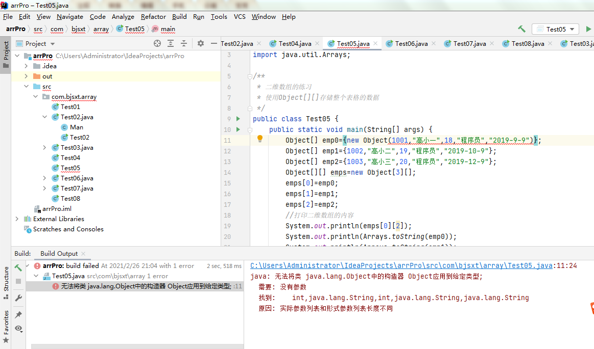
Task: Rebuild using the build panel hammer icon
Action: click(x=18, y=268)
